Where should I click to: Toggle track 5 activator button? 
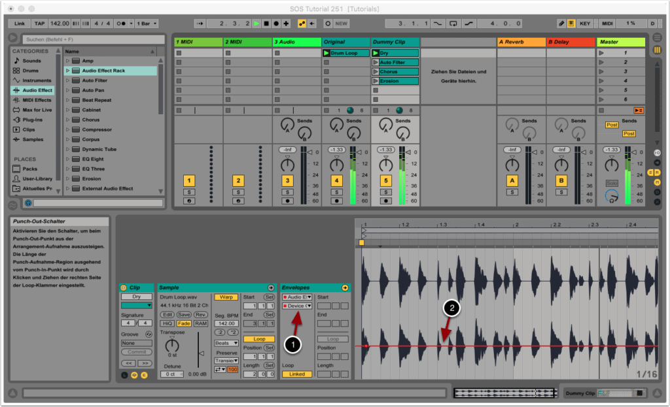(386, 181)
